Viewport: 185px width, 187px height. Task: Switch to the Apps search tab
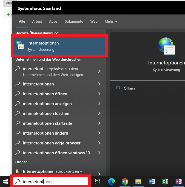[53, 22]
